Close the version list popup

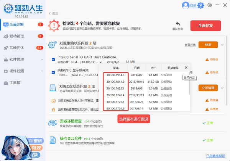tap(186, 68)
